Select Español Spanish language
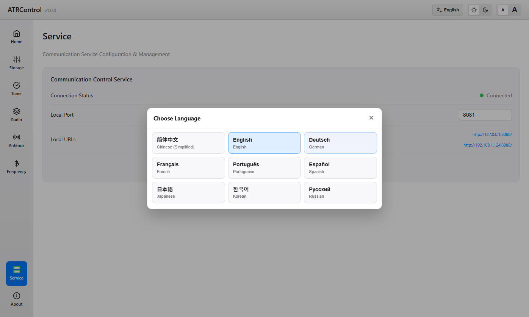The width and height of the screenshot is (529, 317). coord(340,168)
